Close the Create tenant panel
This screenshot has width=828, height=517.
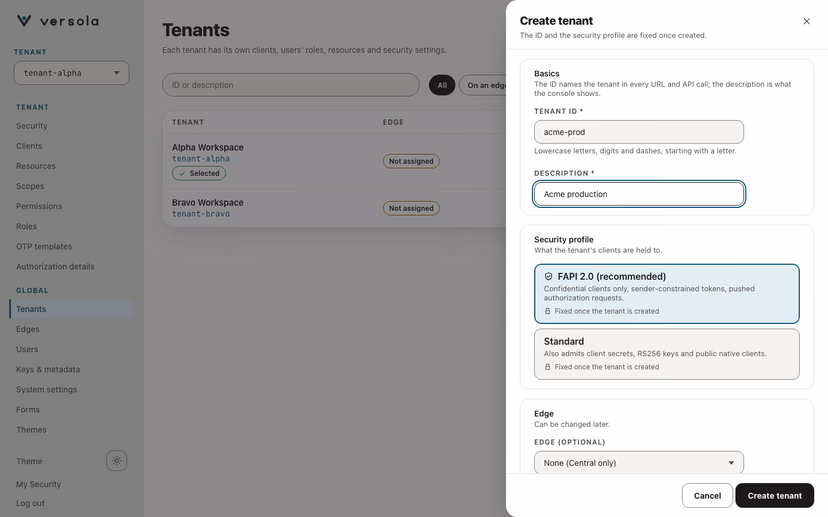(x=807, y=21)
